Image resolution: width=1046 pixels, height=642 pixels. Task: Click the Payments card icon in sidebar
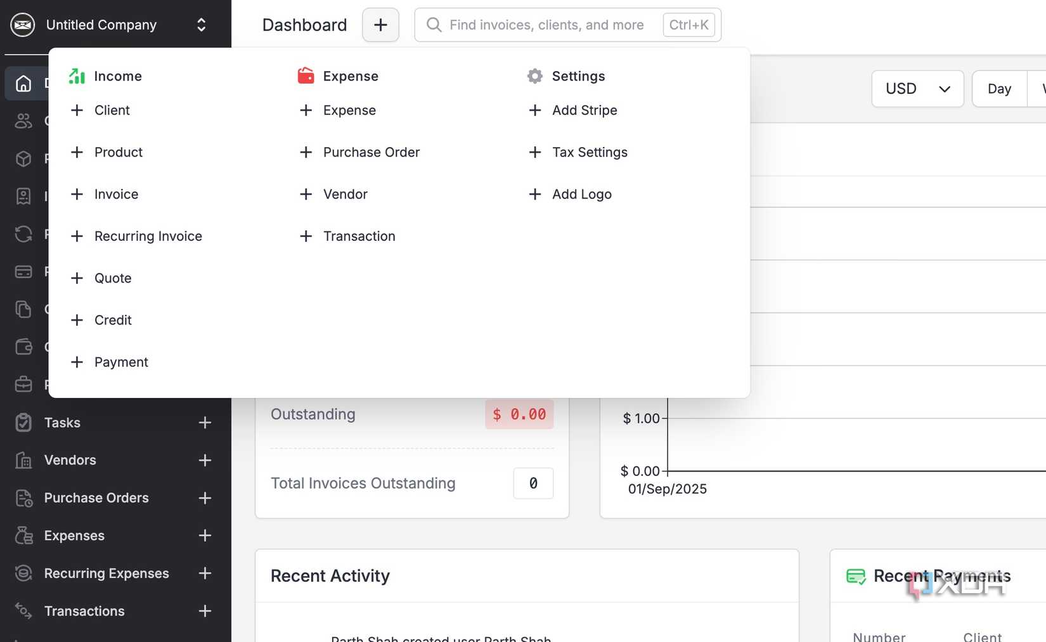point(23,272)
